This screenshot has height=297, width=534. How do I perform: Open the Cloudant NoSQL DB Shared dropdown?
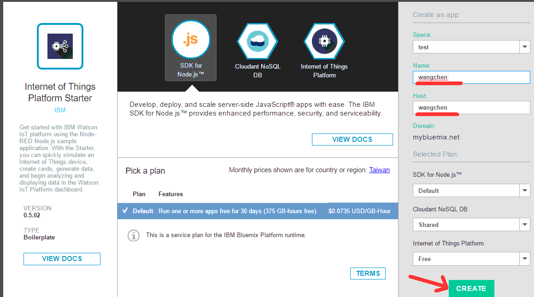(471, 225)
